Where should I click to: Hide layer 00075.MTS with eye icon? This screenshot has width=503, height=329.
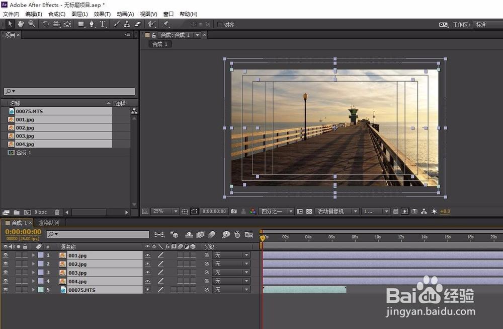pos(6,290)
